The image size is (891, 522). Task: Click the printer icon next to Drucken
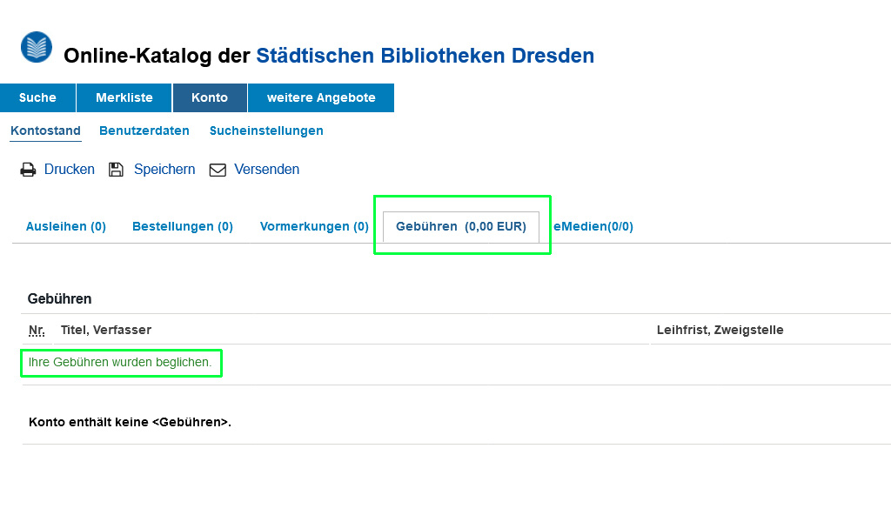tap(28, 170)
